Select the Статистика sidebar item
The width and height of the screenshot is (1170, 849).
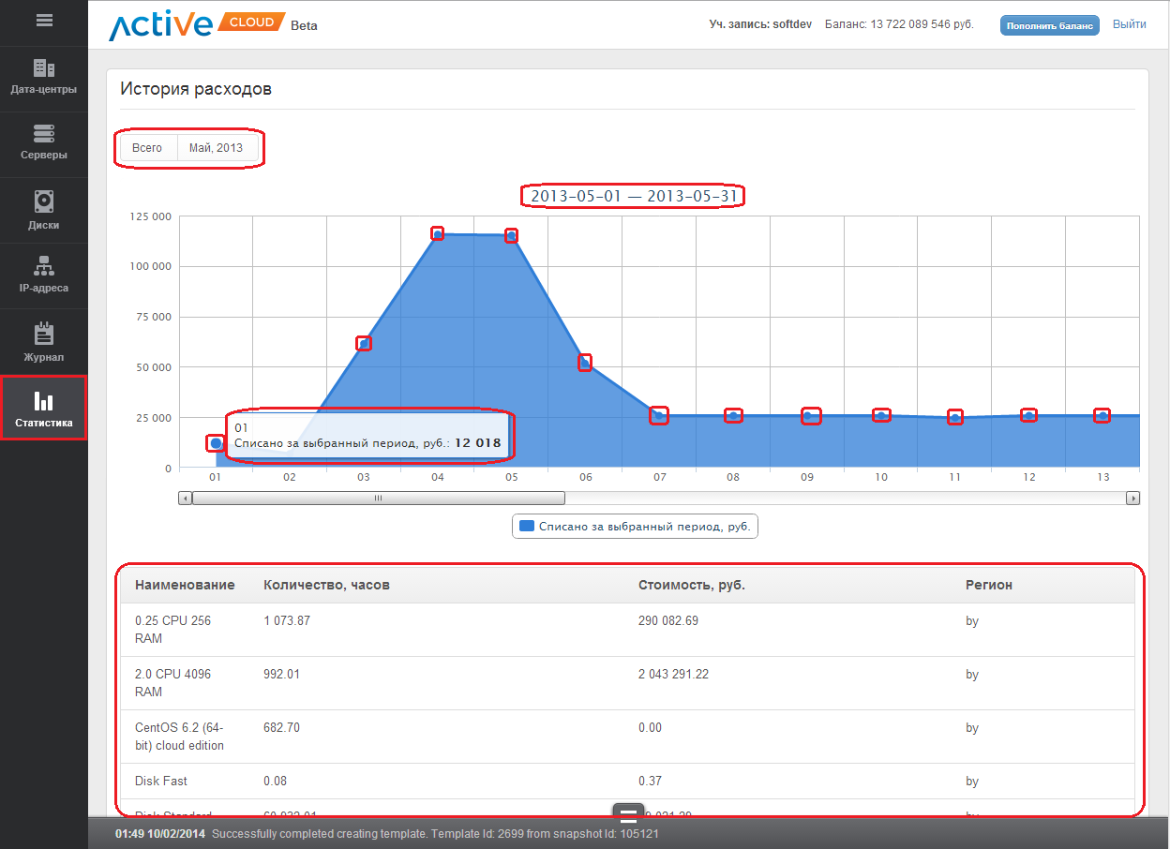click(44, 410)
